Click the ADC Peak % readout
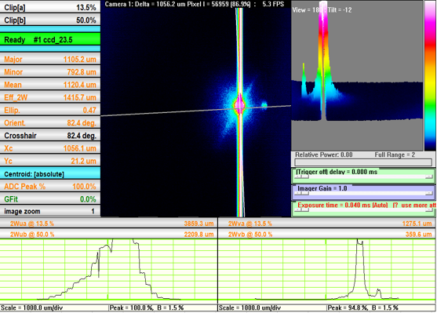Screen dimensions: 437x313 click(50, 186)
